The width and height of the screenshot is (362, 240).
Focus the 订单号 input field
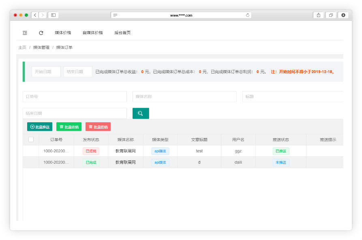click(x=75, y=97)
